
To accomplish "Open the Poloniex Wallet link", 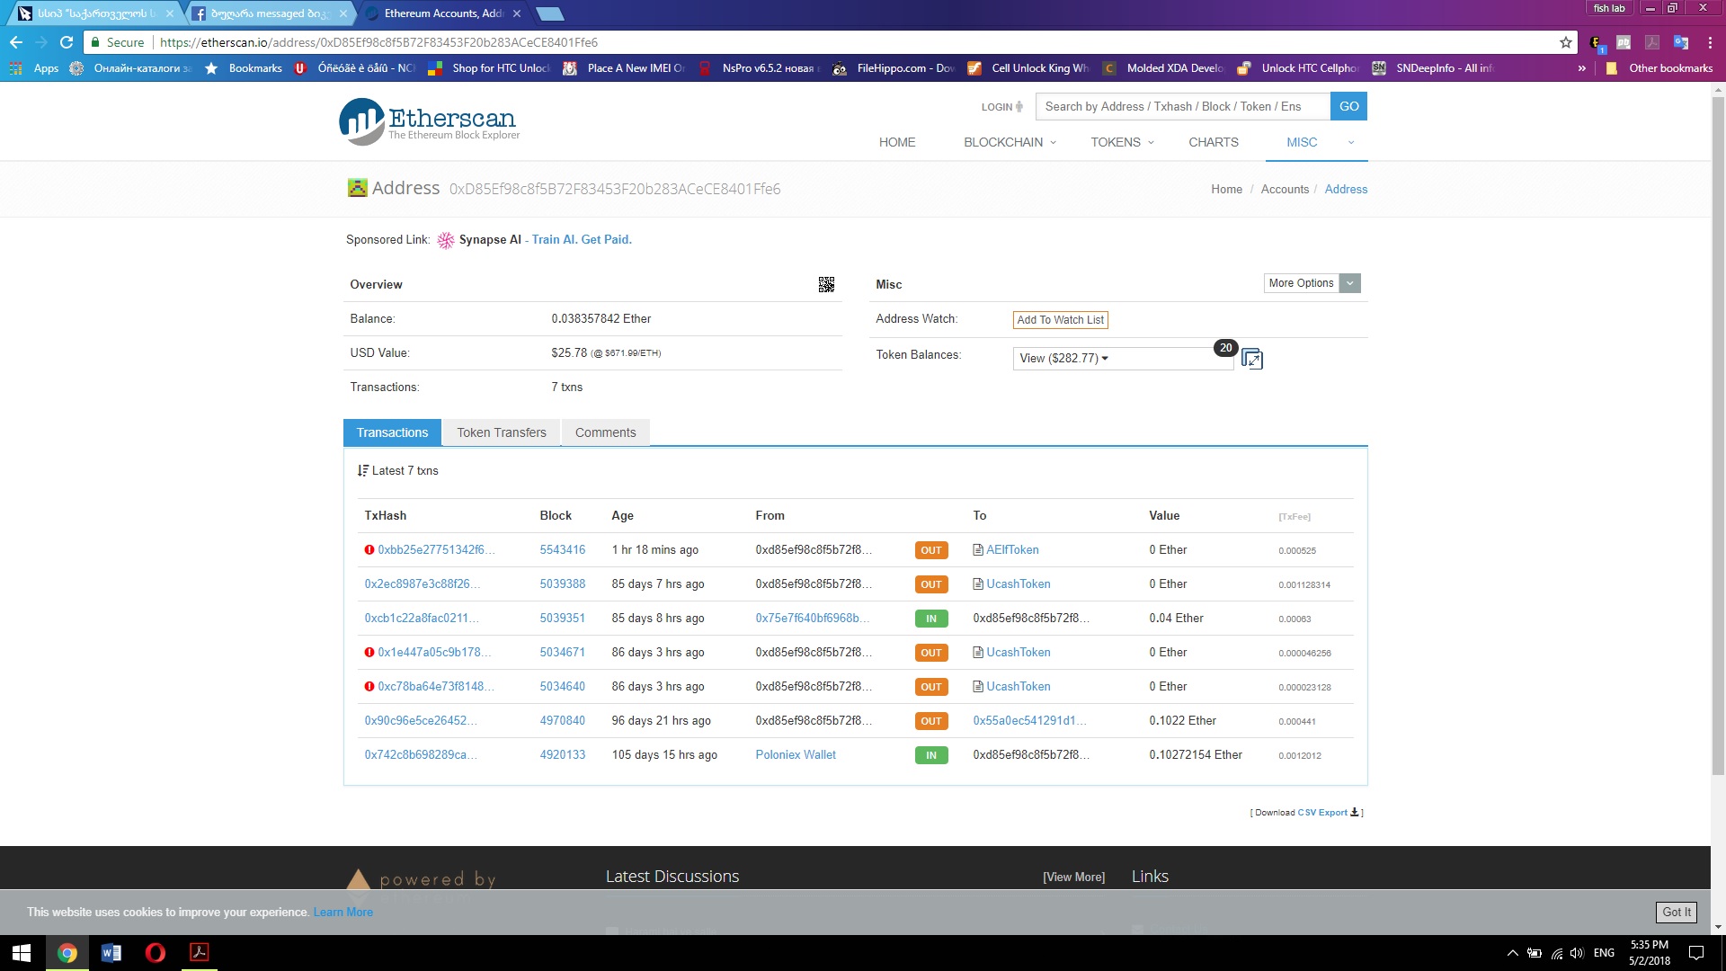I will 795,755.
